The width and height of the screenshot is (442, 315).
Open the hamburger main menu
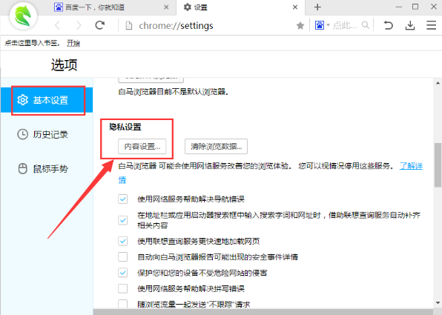click(431, 25)
